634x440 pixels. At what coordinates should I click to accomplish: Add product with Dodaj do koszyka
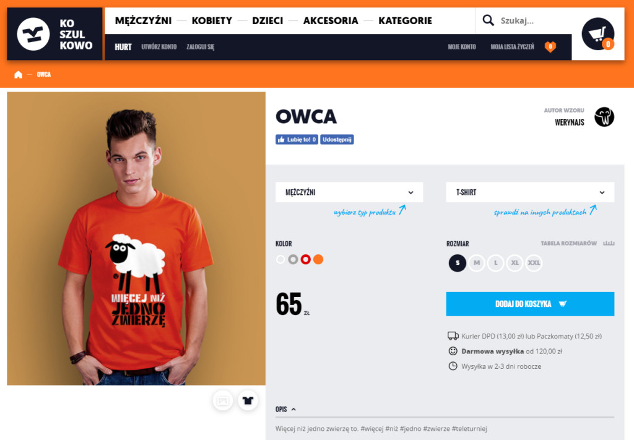pos(530,304)
